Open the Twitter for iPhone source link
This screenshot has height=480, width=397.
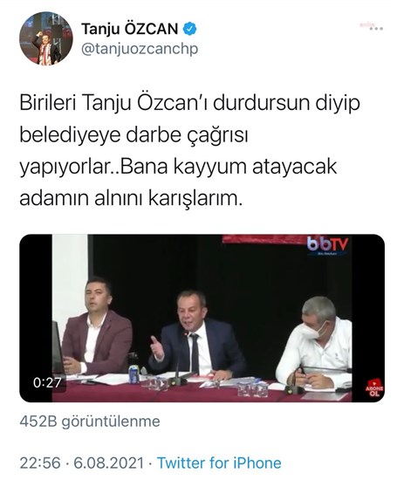219,463
